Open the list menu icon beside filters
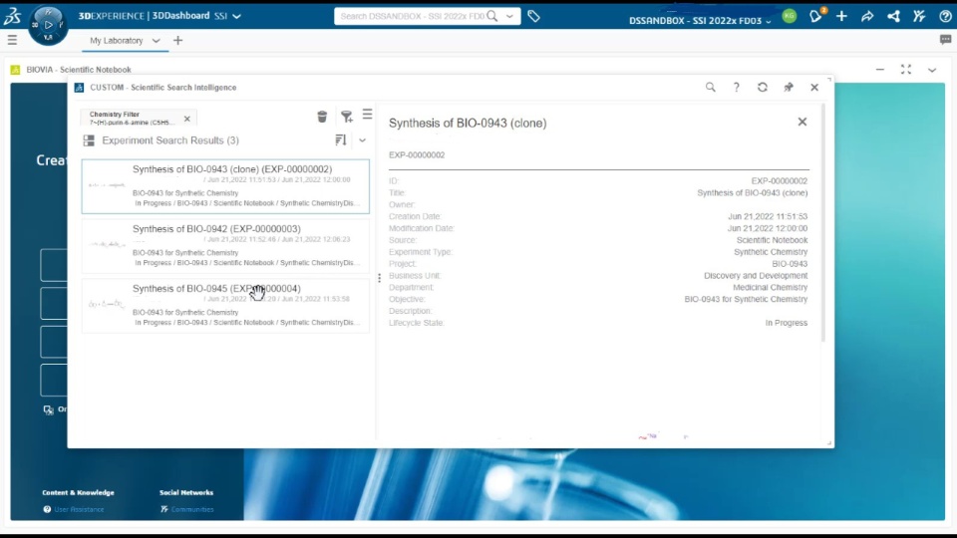The image size is (957, 538). (368, 114)
